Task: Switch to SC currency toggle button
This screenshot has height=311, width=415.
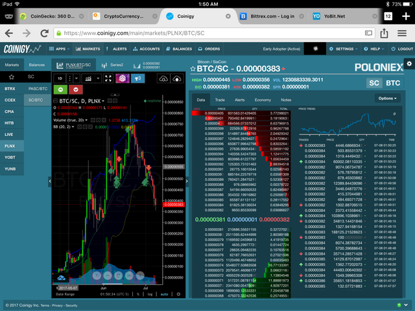Action: coord(374,83)
